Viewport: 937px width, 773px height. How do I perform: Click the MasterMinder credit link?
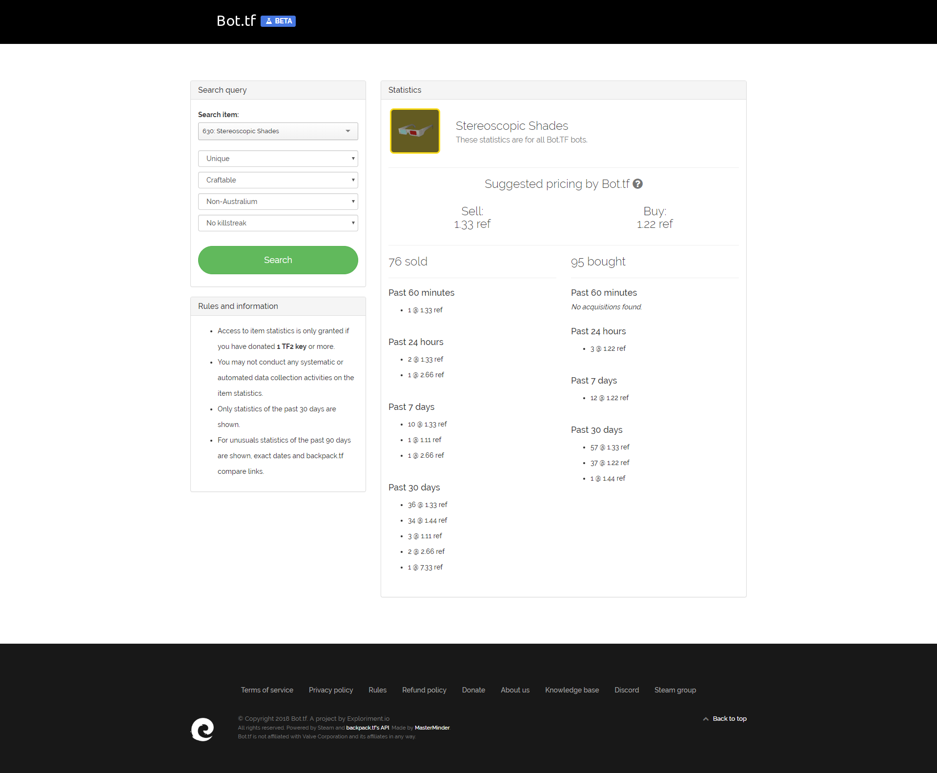coord(432,728)
